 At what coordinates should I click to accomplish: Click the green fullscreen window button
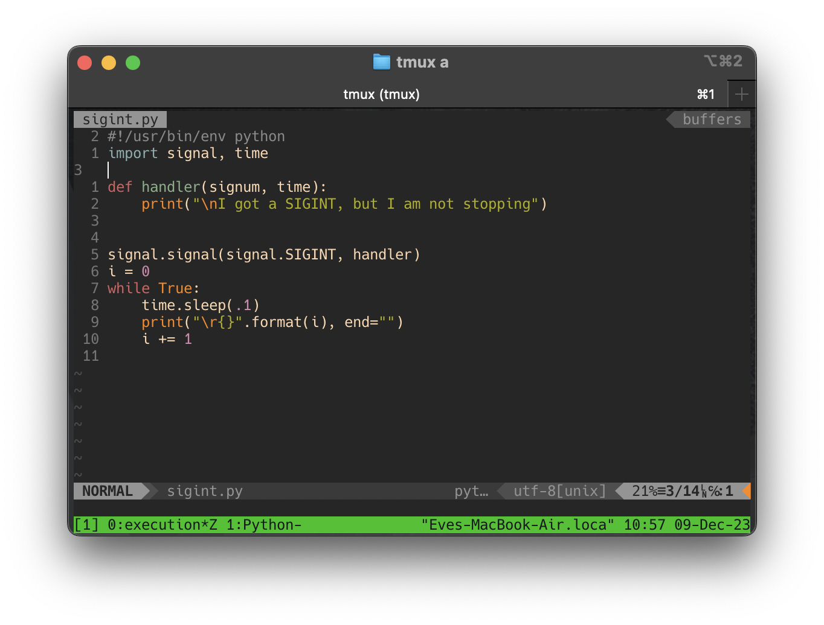click(x=133, y=63)
